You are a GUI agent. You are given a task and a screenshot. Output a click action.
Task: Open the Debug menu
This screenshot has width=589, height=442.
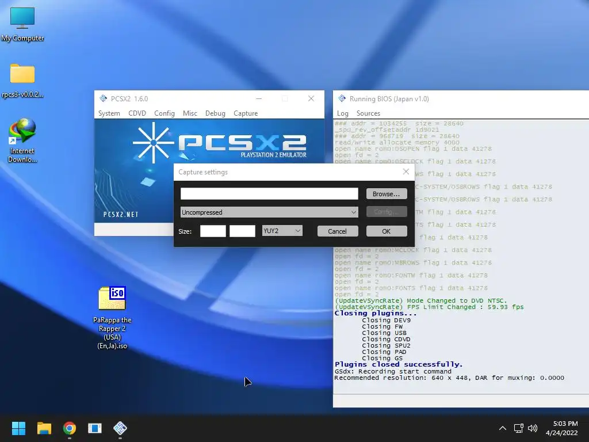pyautogui.click(x=215, y=113)
